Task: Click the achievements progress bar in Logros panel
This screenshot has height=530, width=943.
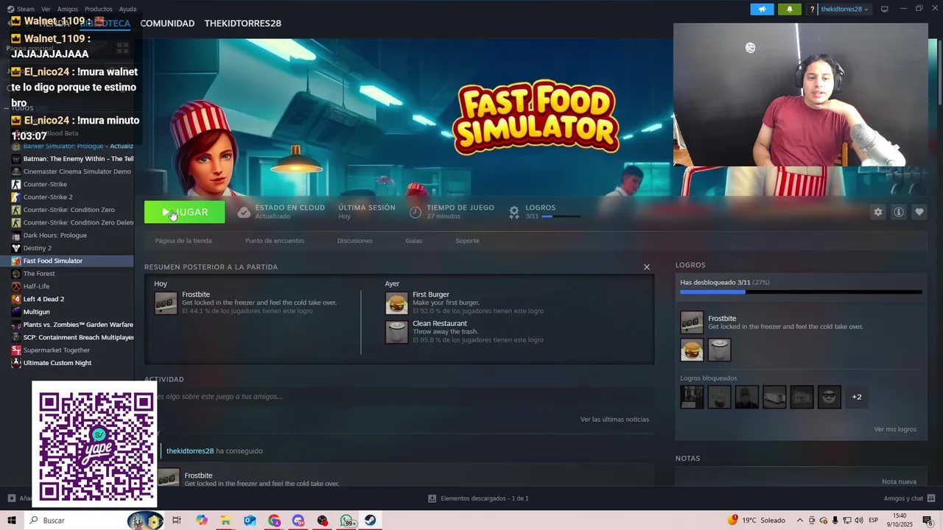Action: coord(801,292)
